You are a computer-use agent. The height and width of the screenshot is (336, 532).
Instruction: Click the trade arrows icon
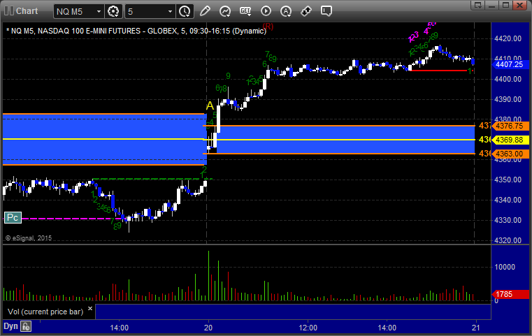click(x=306, y=11)
